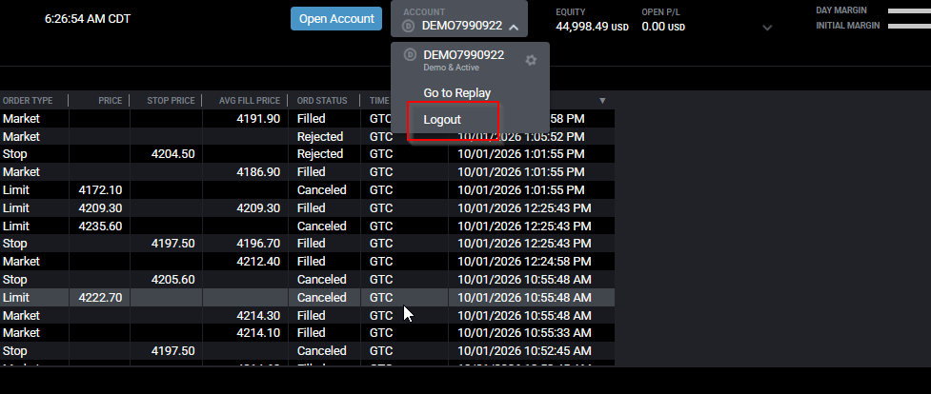Select the avg fill price 4214.10 cell
The image size is (931, 394).
(x=258, y=332)
